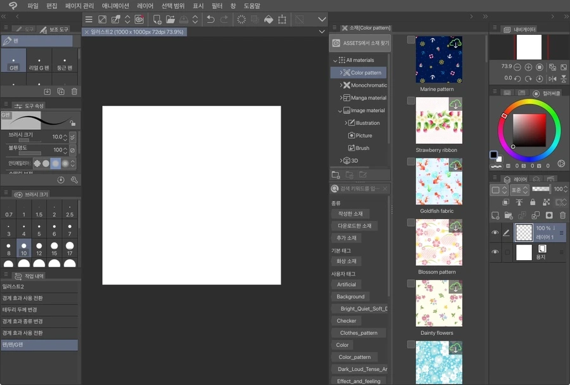The height and width of the screenshot is (385, 570).
Task: Delete layer trash icon
Action: point(562,215)
